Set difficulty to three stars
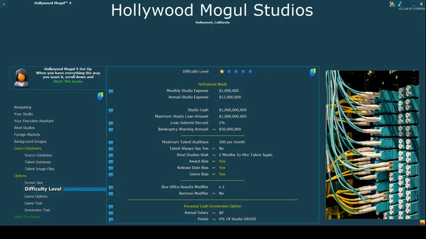Screen dimensions: 426x239 (x=236, y=71)
